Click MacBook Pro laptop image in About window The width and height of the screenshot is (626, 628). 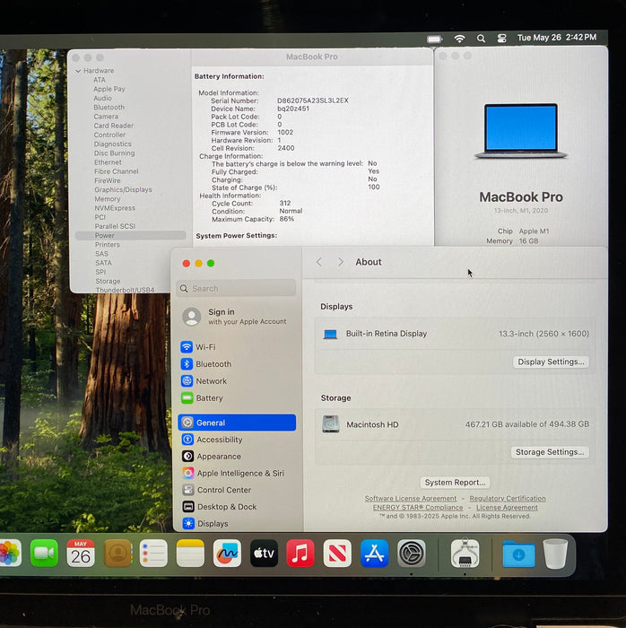[x=521, y=131]
